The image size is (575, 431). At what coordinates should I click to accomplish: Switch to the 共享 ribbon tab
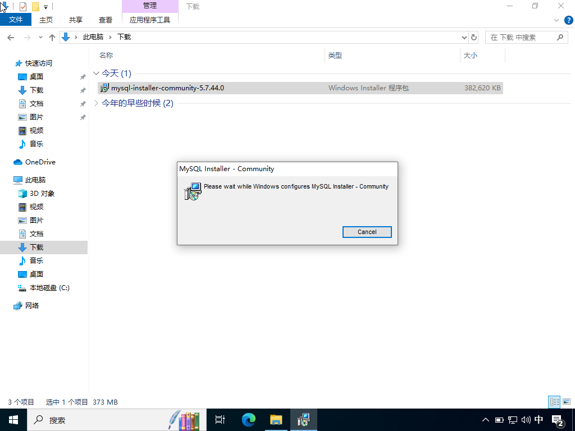tap(76, 20)
